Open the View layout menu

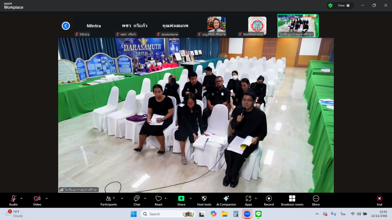click(x=343, y=5)
